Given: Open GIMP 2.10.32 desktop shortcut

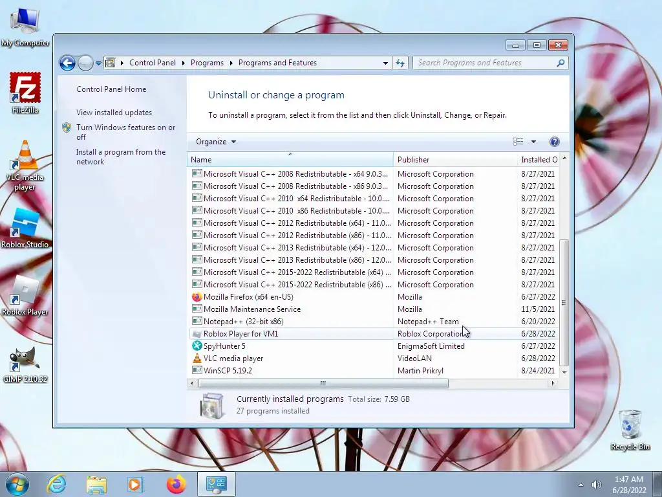Looking at the screenshot, I should click(x=25, y=365).
